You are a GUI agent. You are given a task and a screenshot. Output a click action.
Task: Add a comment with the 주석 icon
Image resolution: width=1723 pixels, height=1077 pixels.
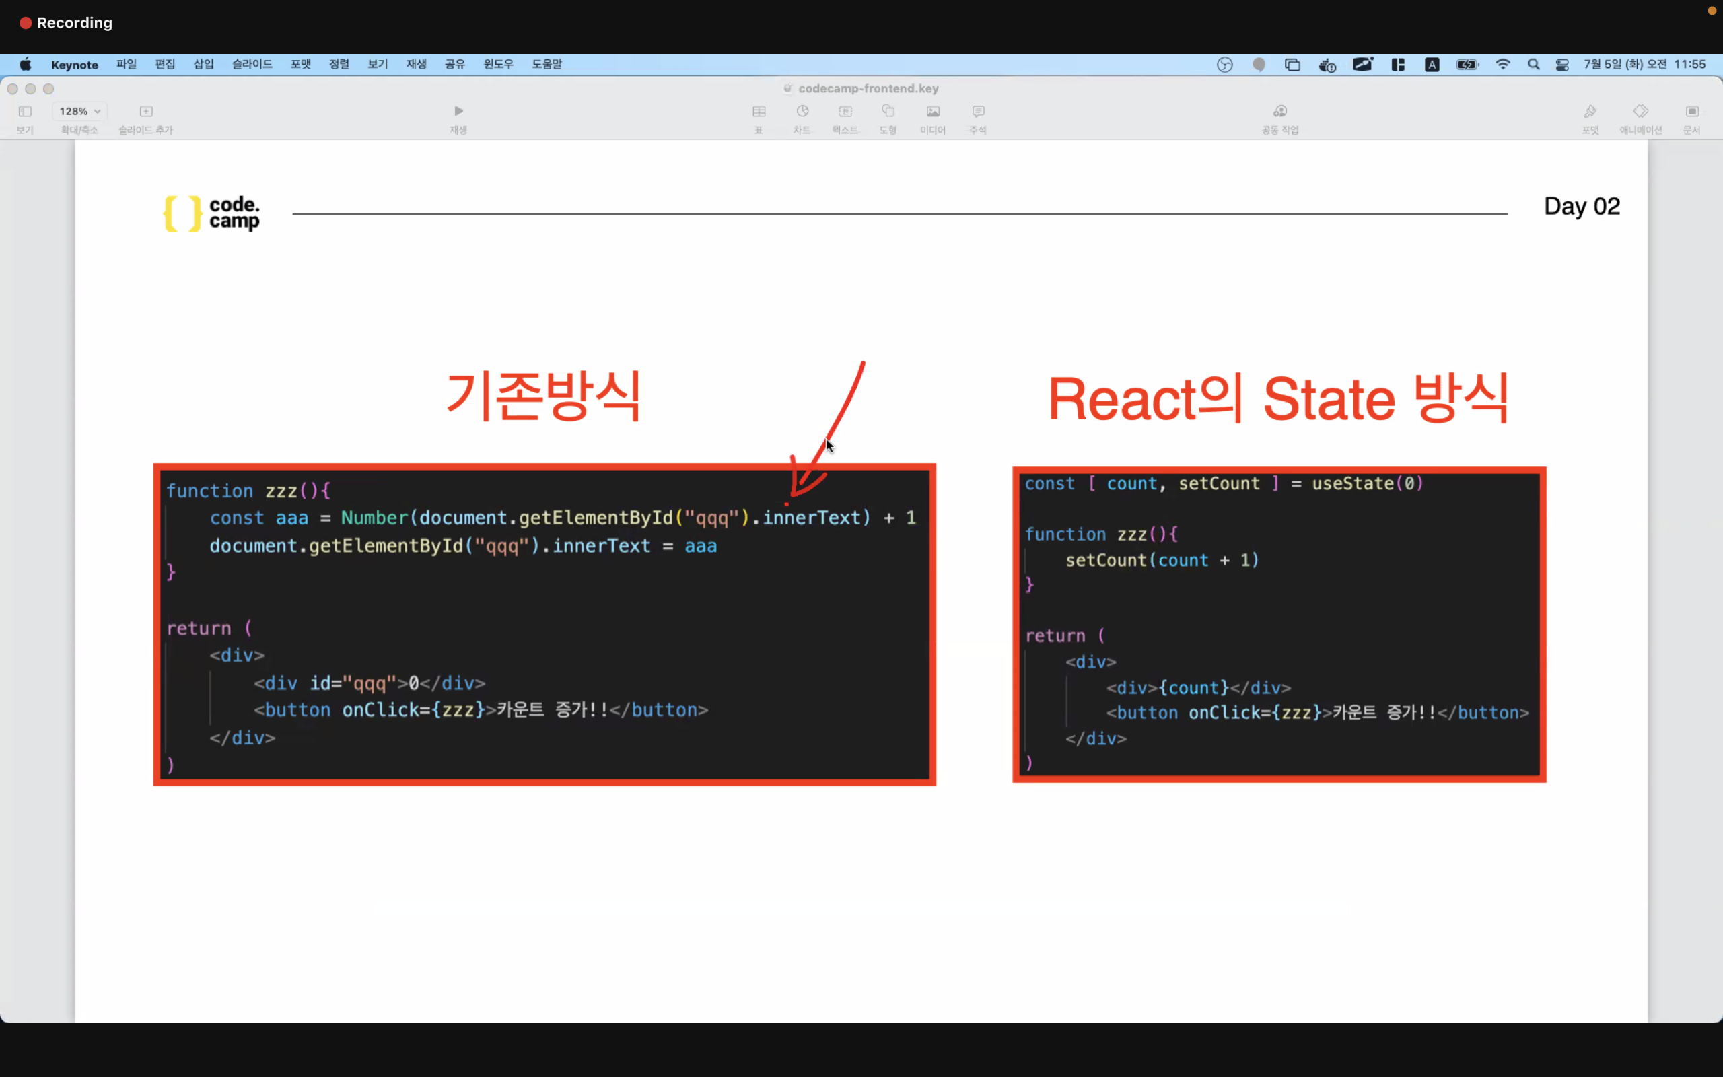click(x=976, y=118)
